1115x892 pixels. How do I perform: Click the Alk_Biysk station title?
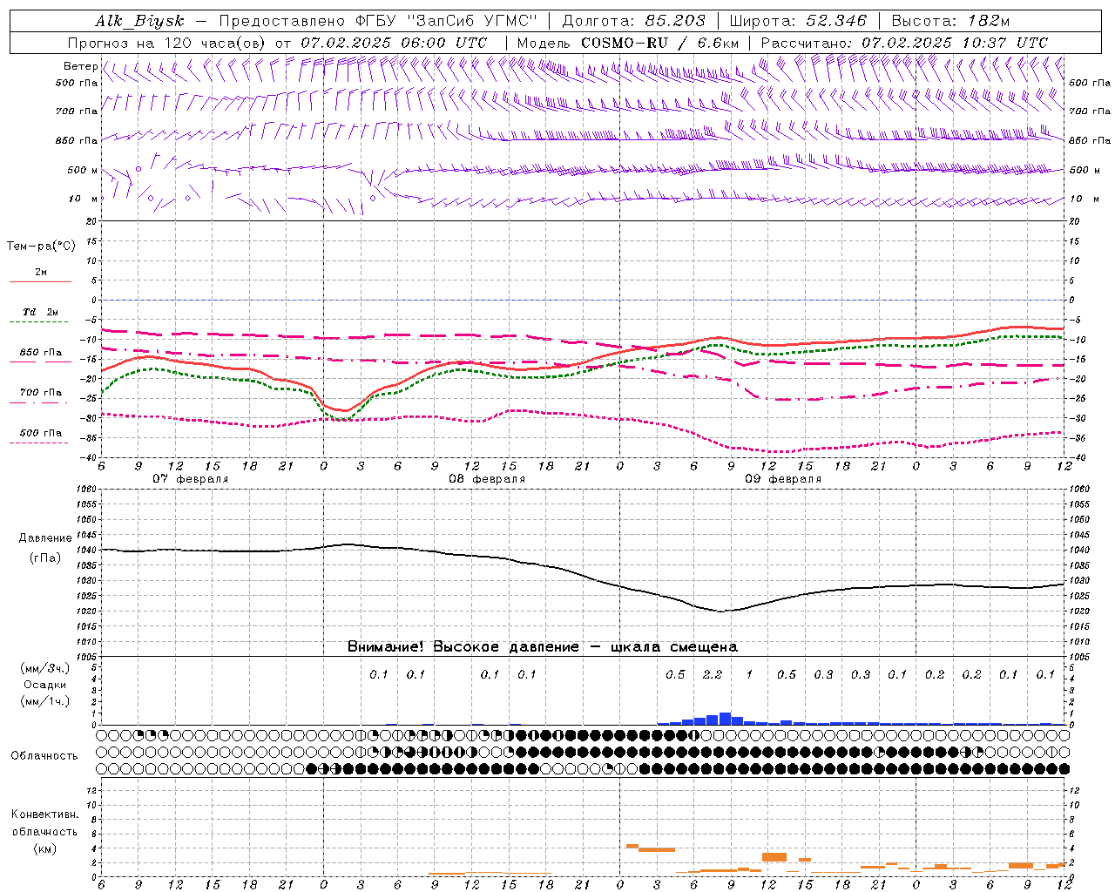tap(139, 21)
